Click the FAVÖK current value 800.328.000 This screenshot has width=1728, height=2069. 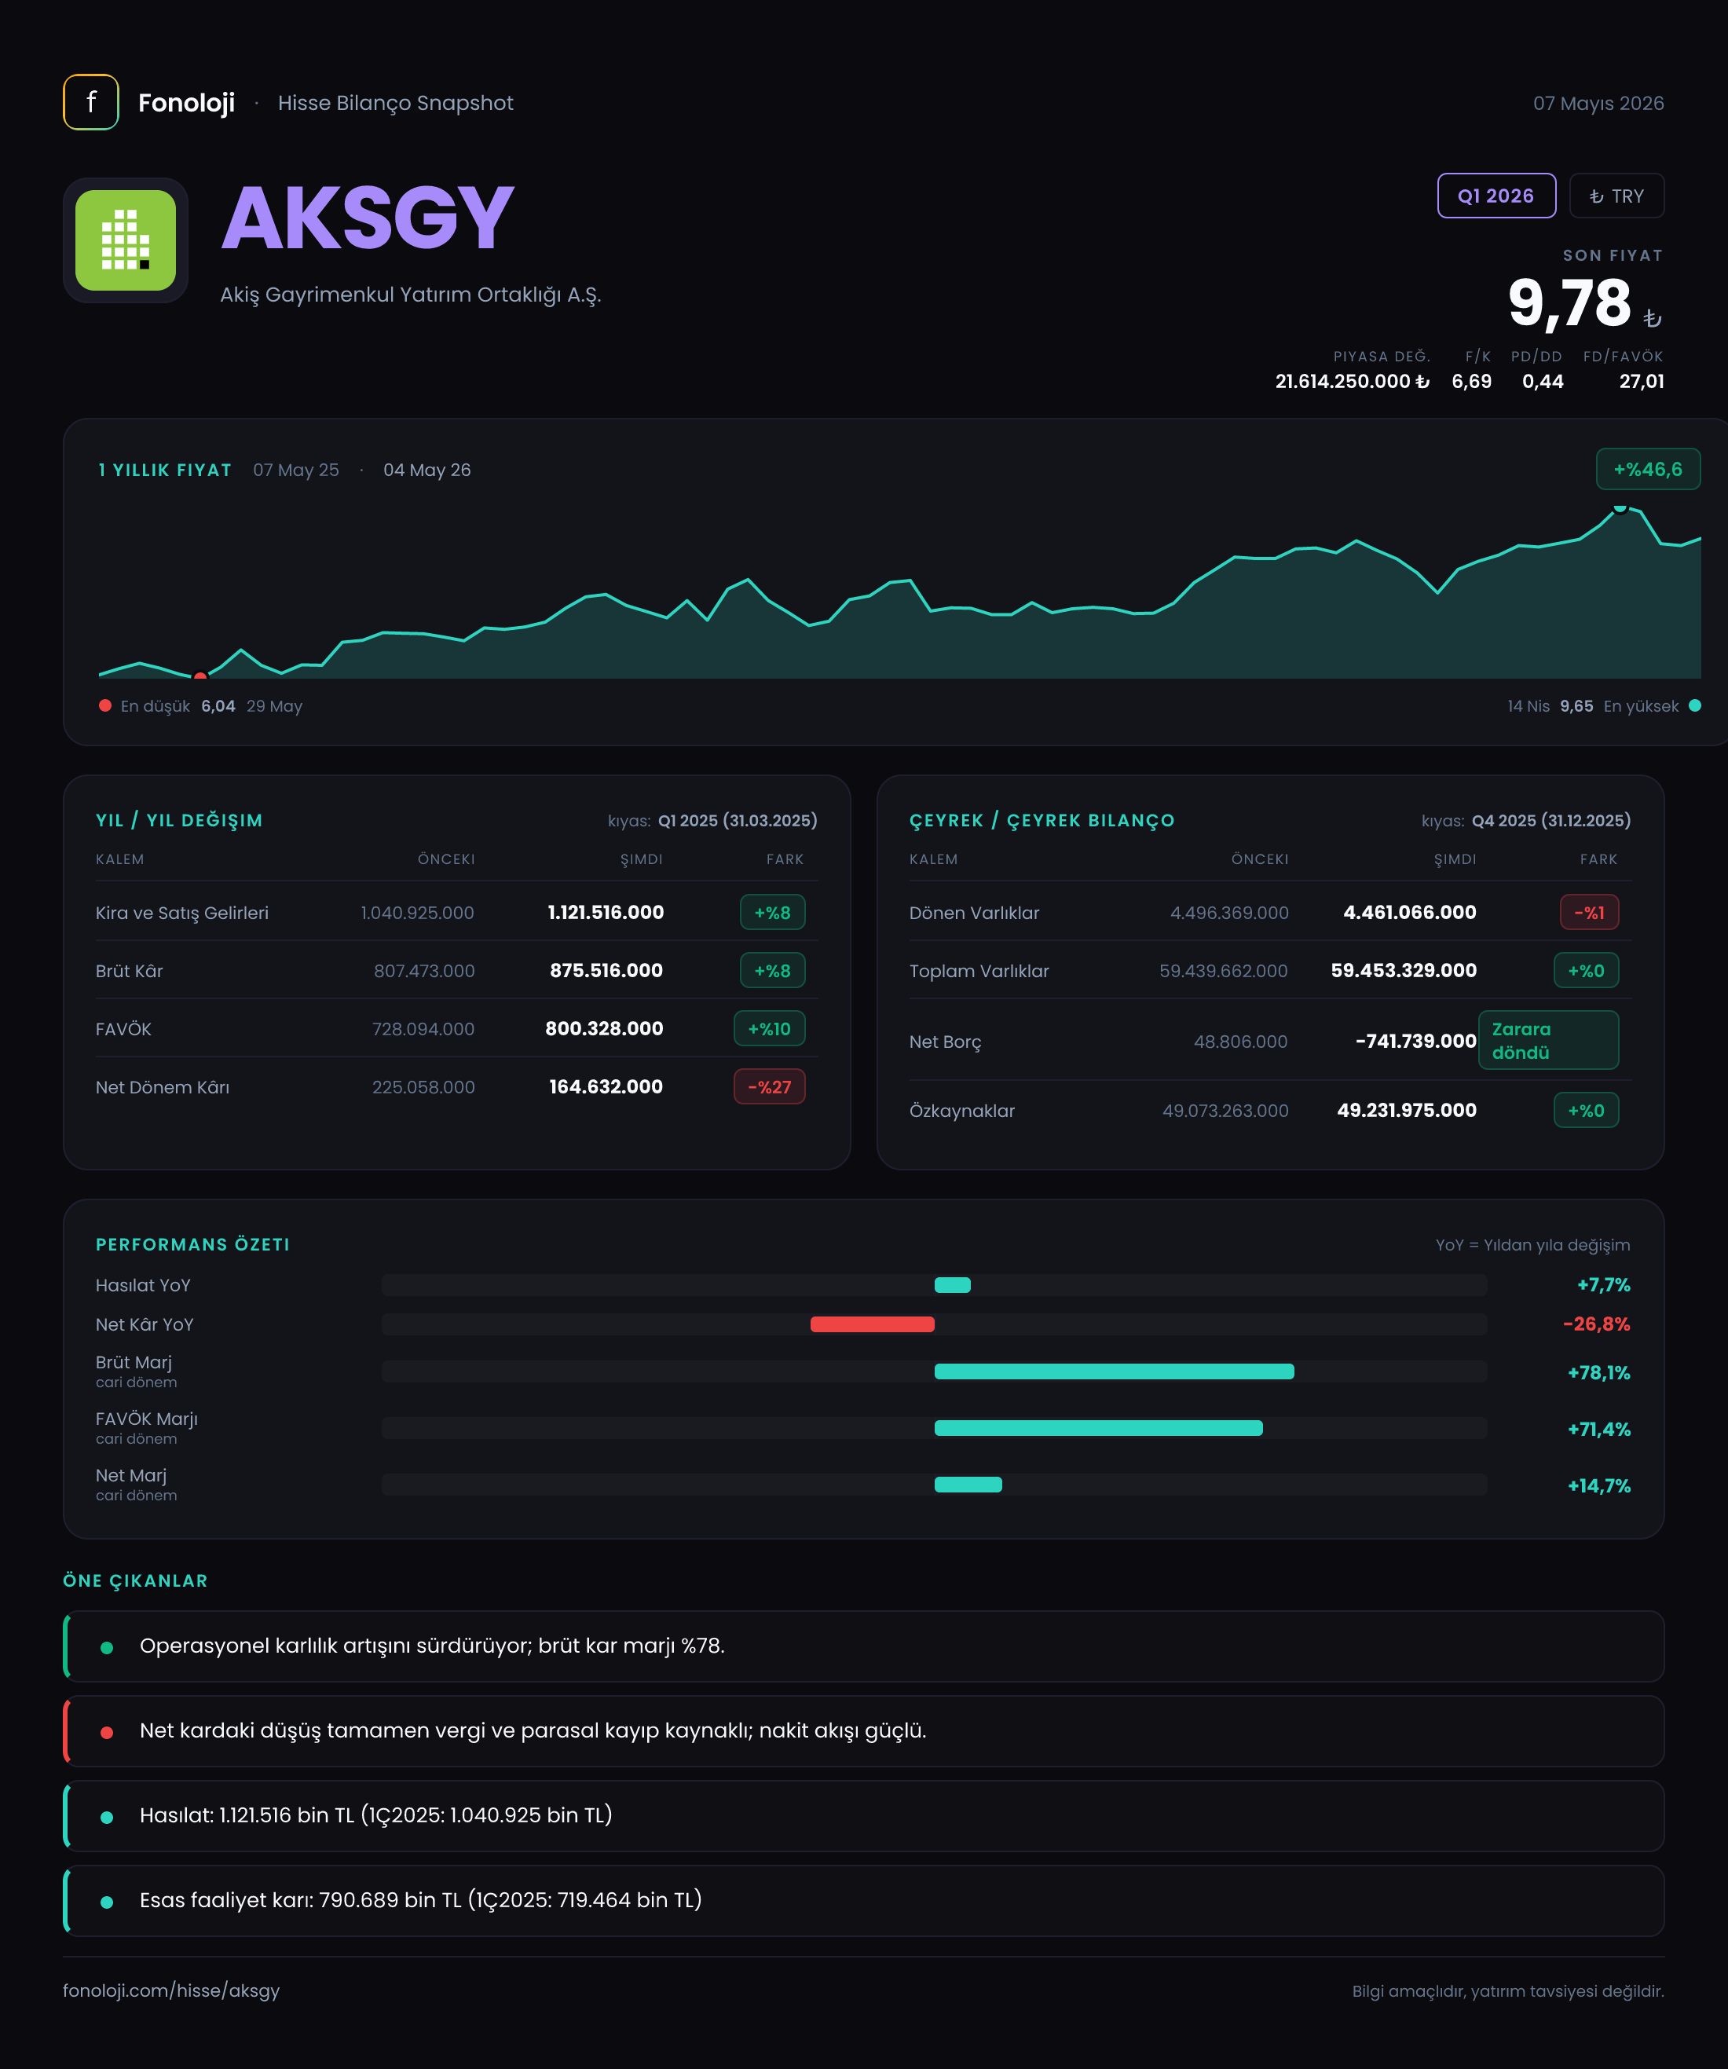(x=604, y=1028)
